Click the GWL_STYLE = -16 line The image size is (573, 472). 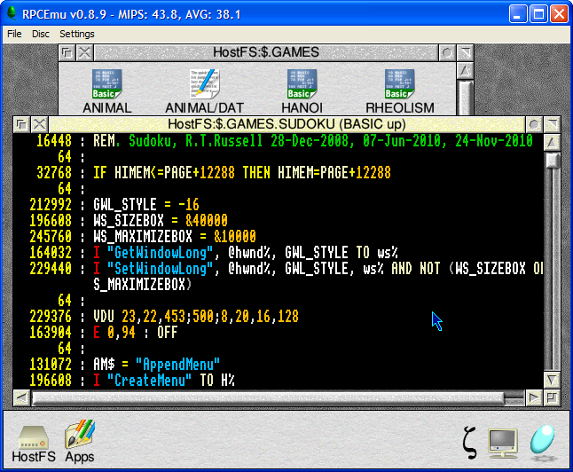pyautogui.click(x=146, y=204)
